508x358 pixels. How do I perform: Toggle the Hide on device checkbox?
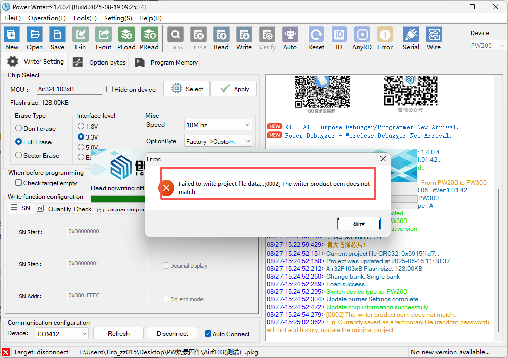click(110, 89)
